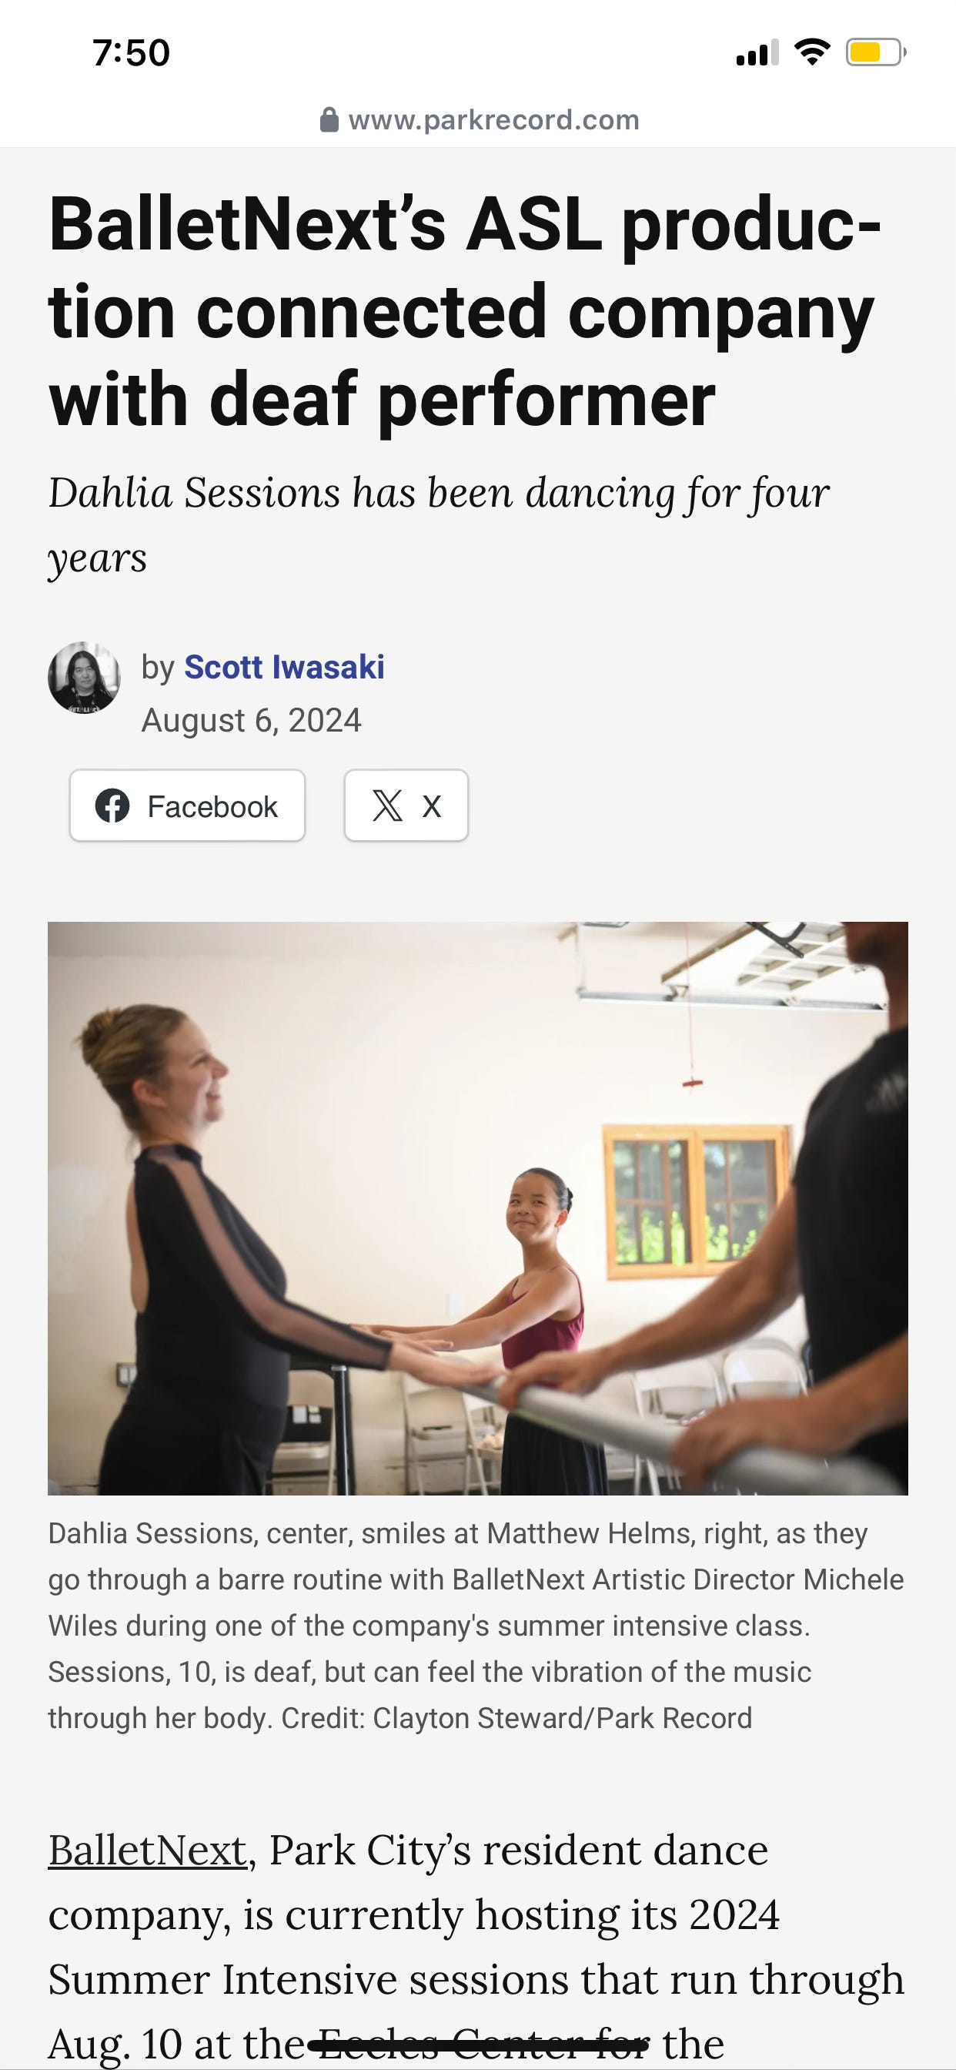956x2070 pixels.
Task: Tap the author's avatar photo
Action: [x=85, y=678]
